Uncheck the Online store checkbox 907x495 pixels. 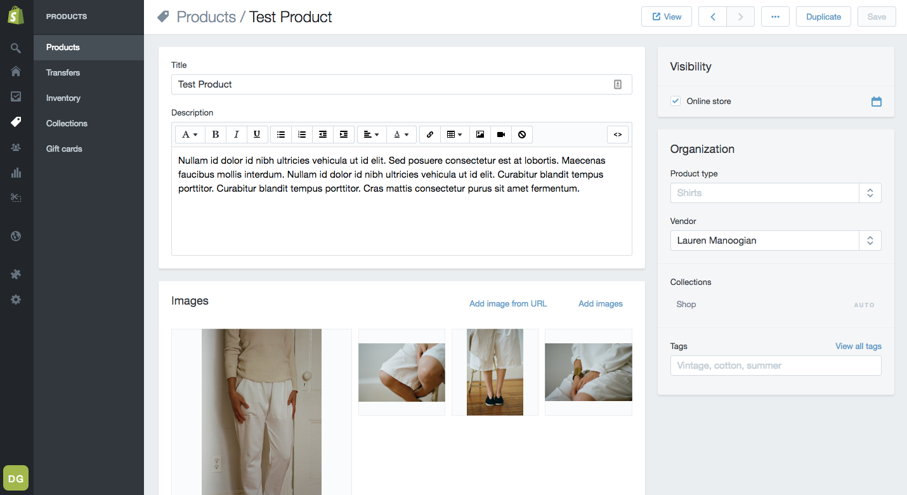pyautogui.click(x=675, y=101)
